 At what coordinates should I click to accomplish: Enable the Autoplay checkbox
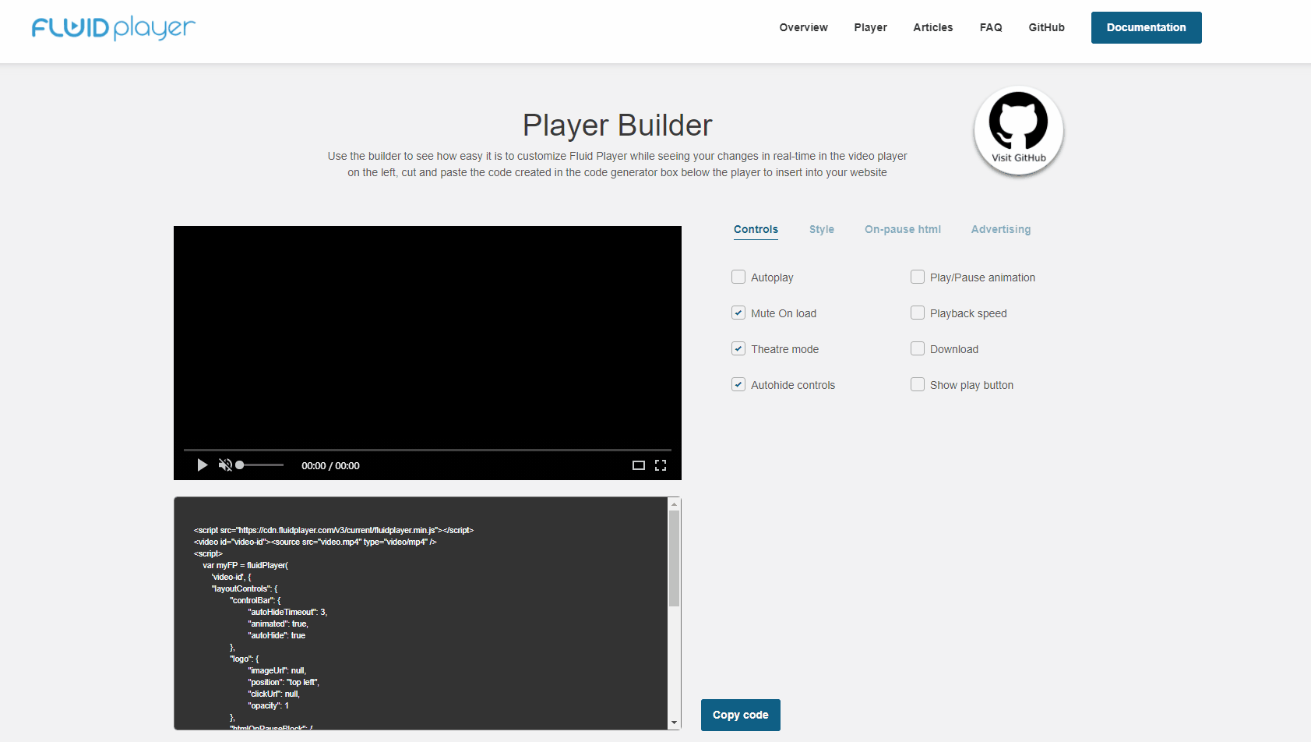738,277
